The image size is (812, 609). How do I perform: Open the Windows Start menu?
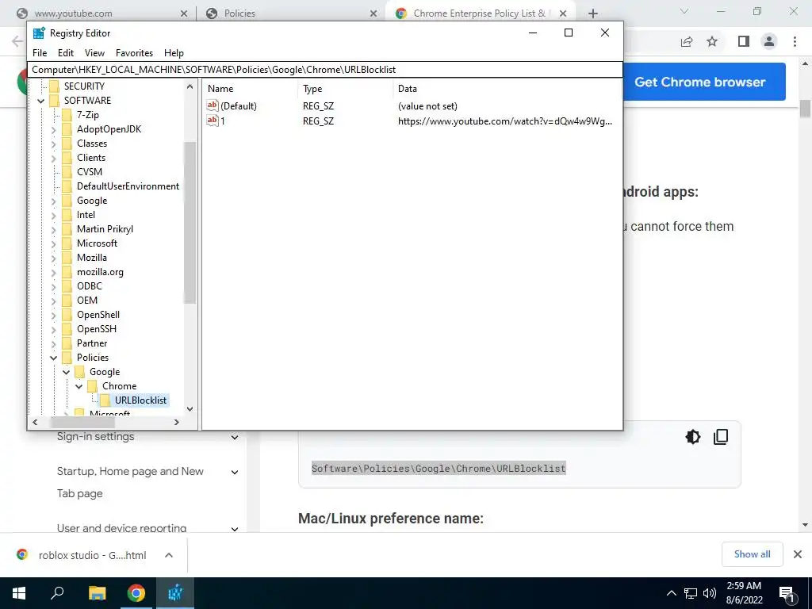click(19, 593)
